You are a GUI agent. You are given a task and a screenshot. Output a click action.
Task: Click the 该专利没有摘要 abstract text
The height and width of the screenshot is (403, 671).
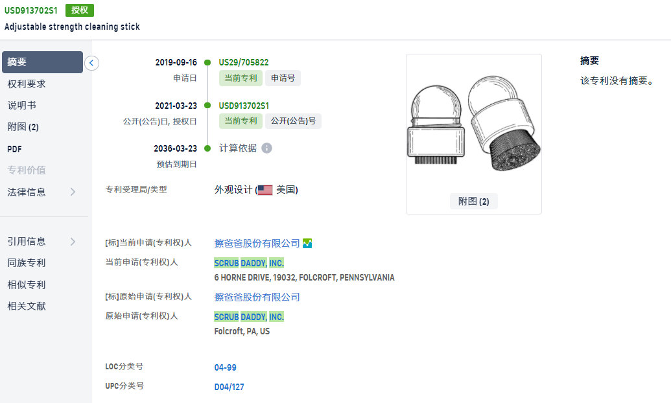(x=617, y=81)
